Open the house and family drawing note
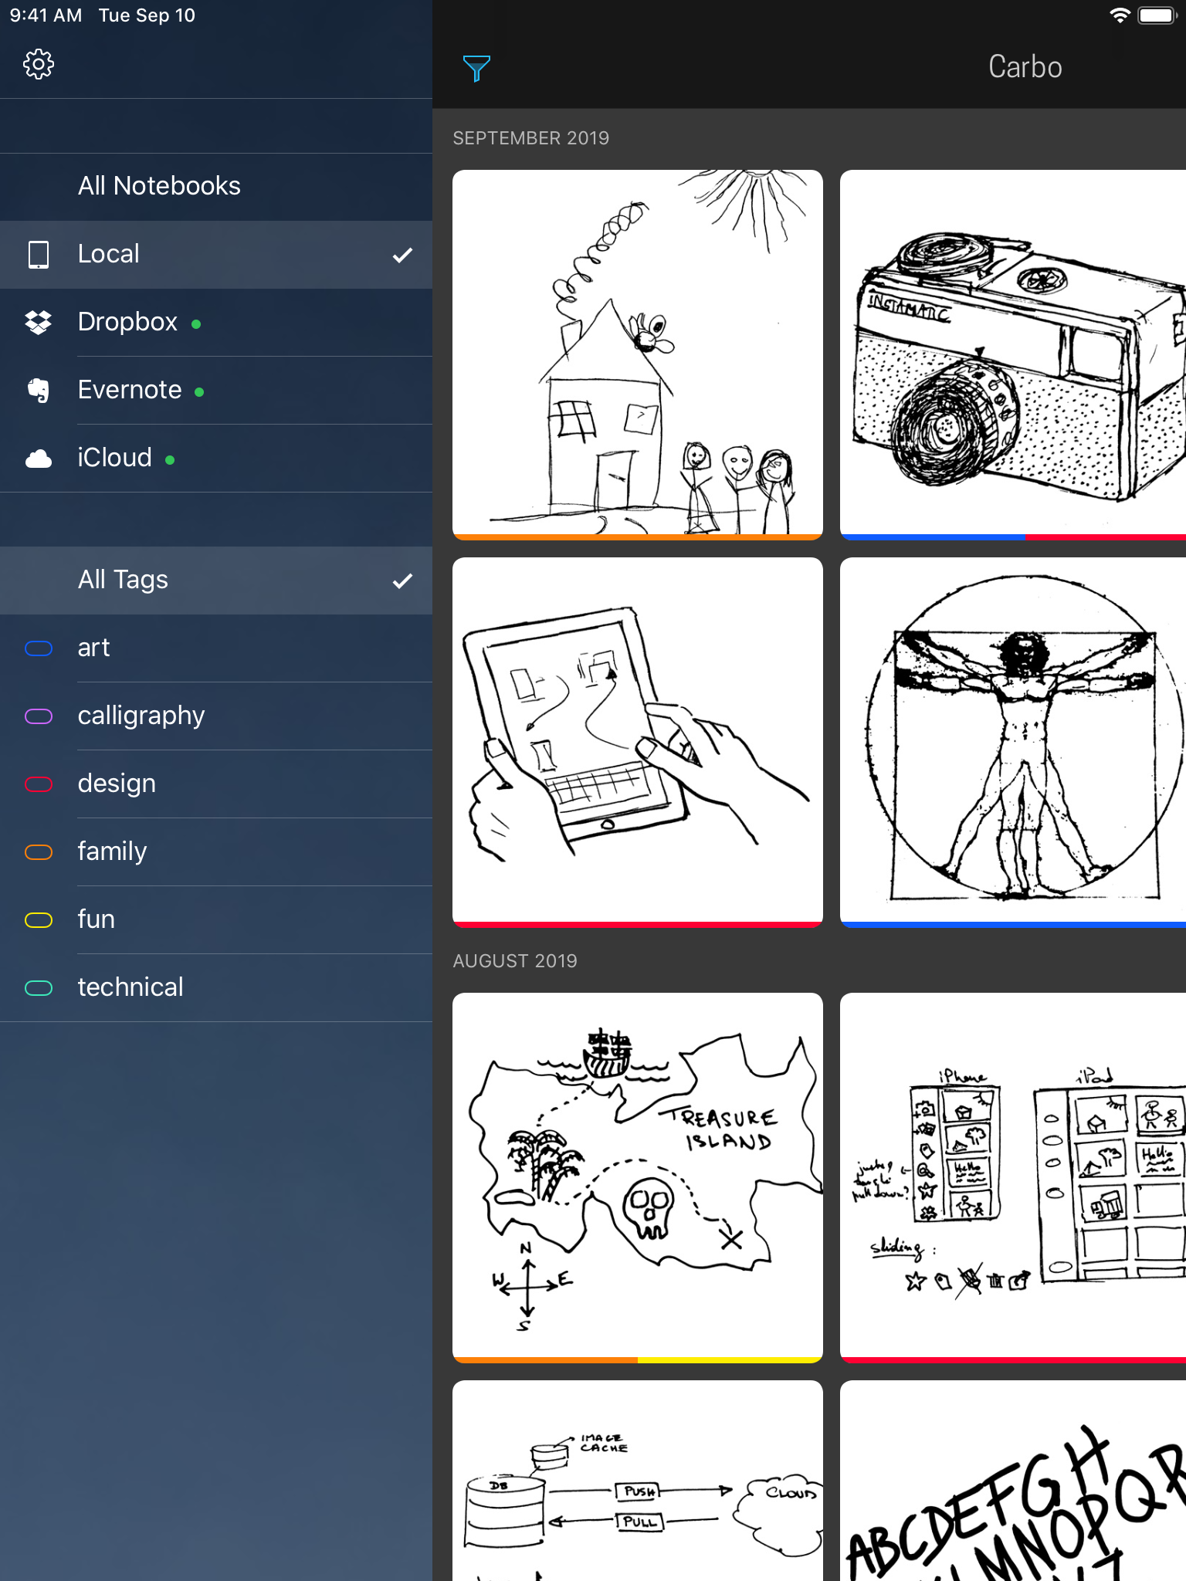The height and width of the screenshot is (1581, 1186). click(x=638, y=355)
